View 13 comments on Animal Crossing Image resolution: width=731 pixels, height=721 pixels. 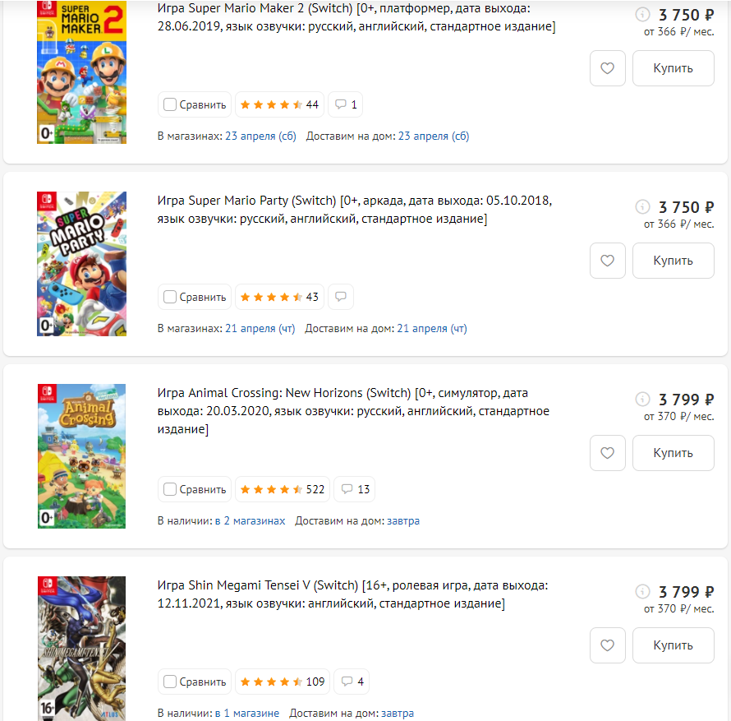[x=356, y=489]
